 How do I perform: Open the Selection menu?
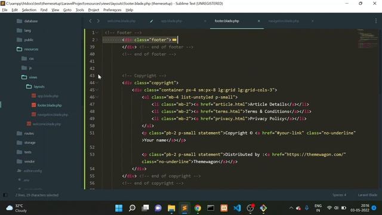(29, 10)
